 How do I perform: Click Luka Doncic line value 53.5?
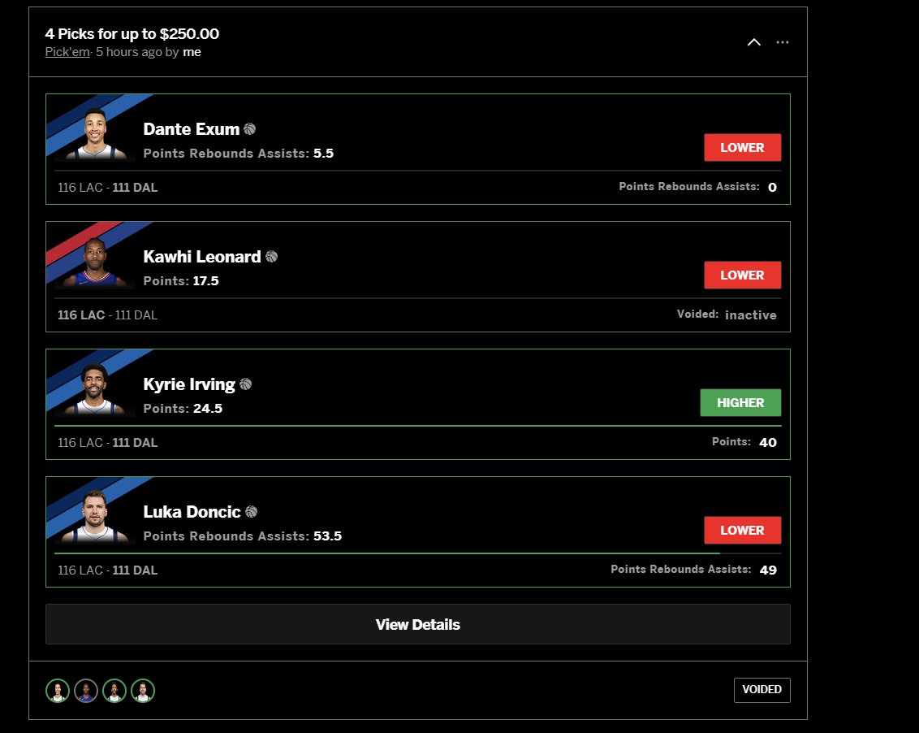(328, 536)
